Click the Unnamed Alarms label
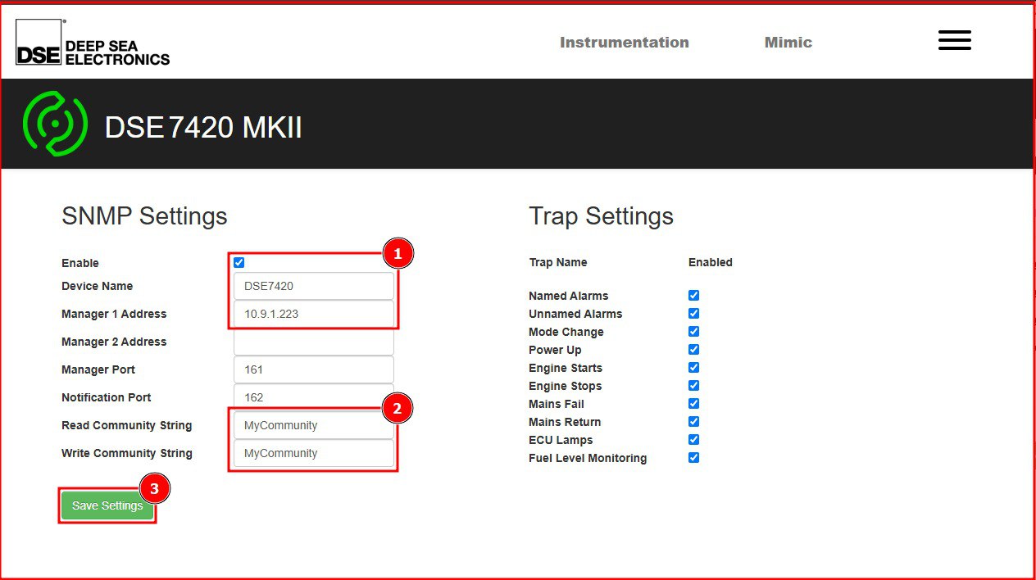 [575, 314]
